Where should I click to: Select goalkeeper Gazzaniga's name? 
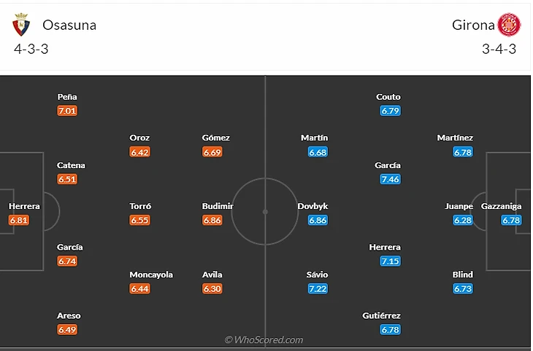501,206
